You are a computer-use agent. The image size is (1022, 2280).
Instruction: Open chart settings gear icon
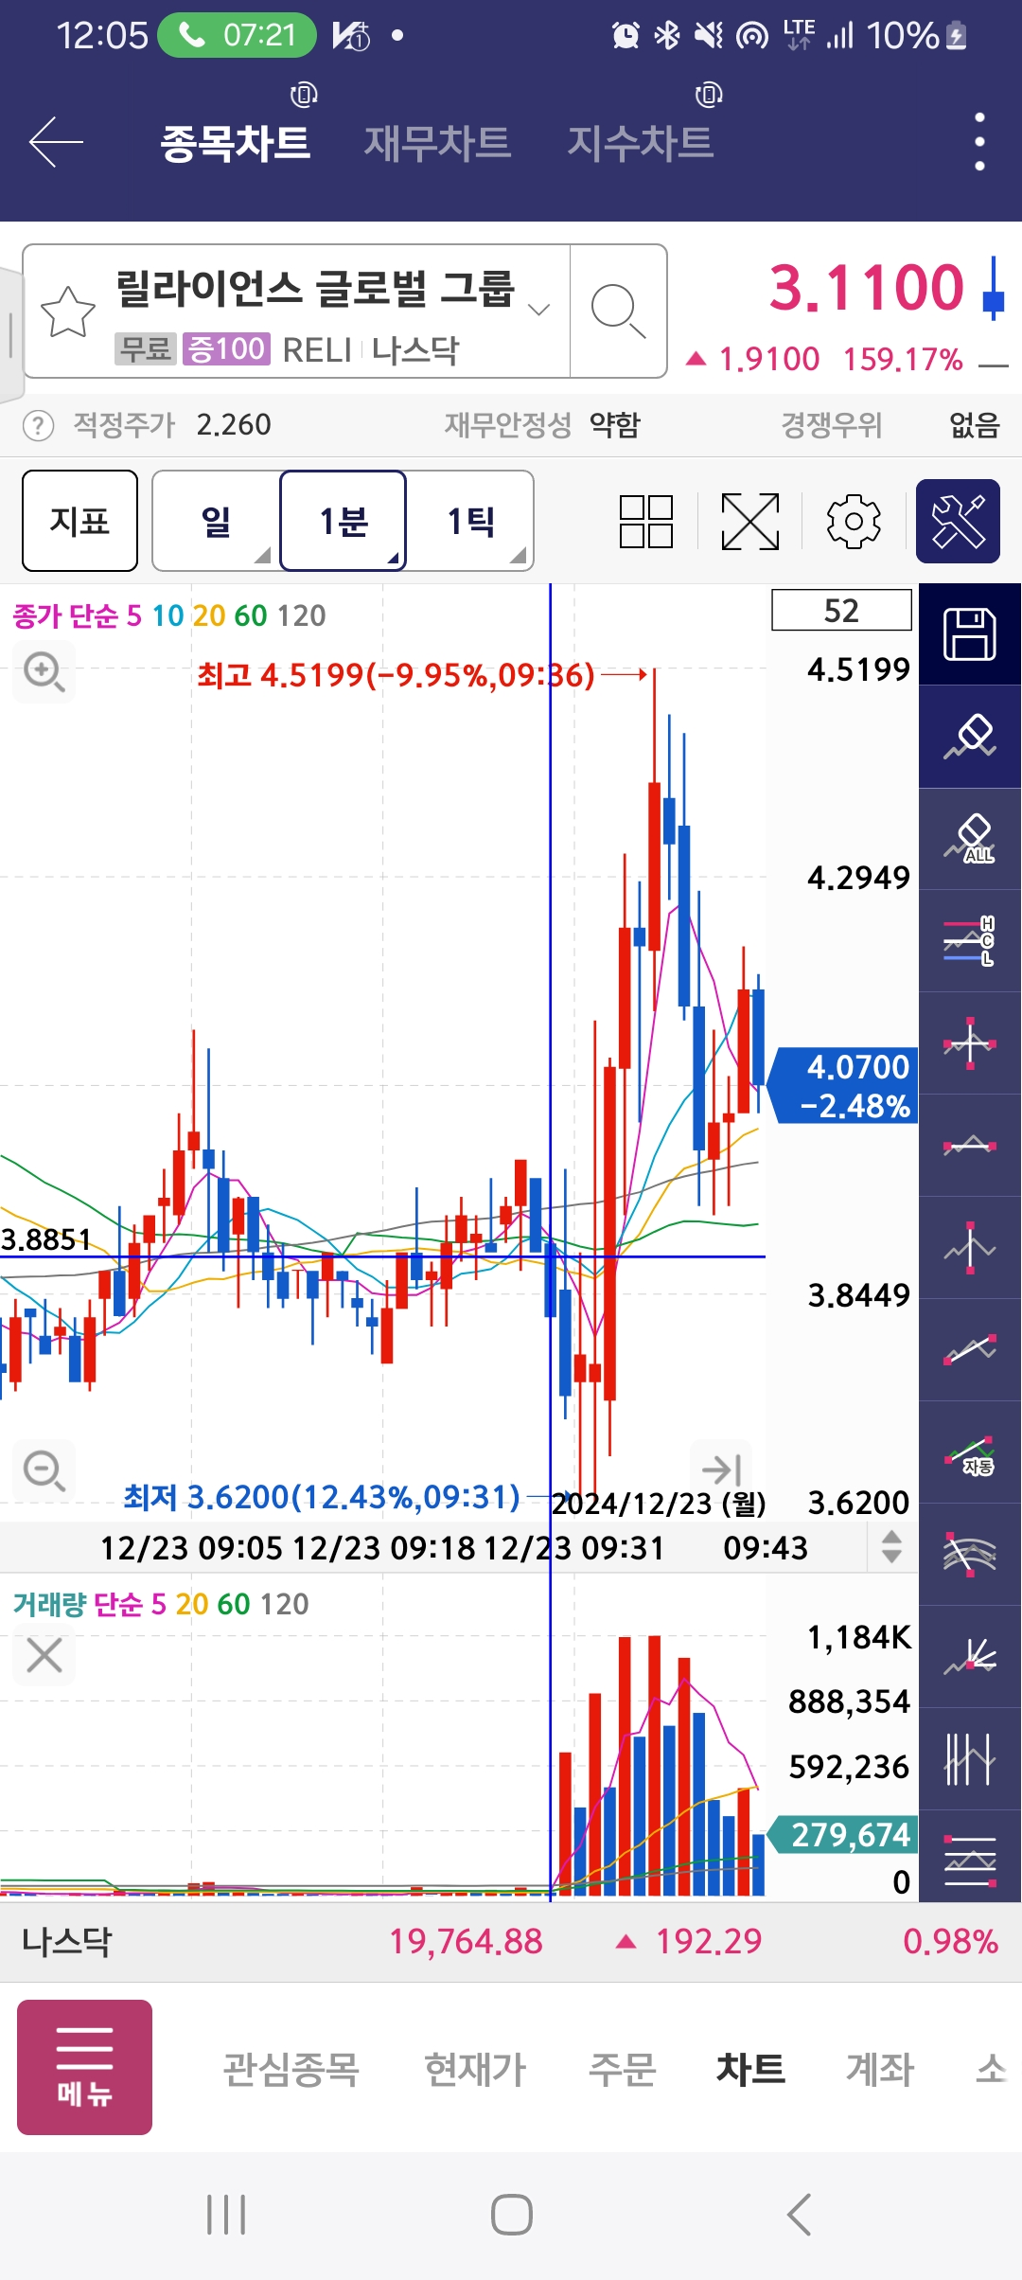click(x=854, y=521)
